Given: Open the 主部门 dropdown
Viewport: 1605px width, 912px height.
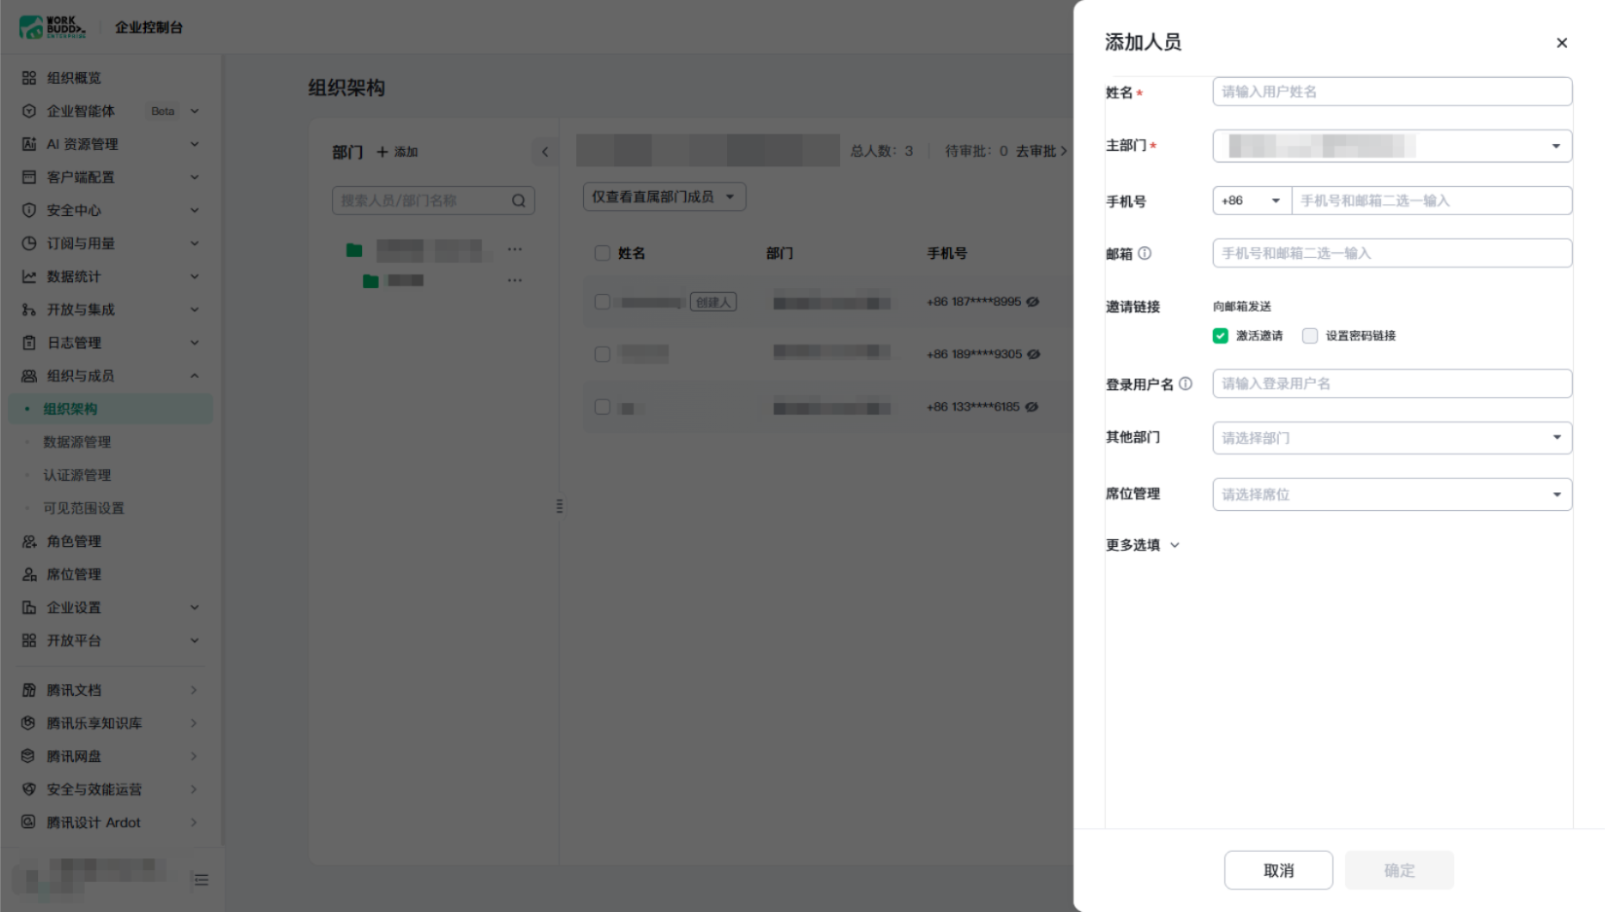Looking at the screenshot, I should pos(1392,146).
